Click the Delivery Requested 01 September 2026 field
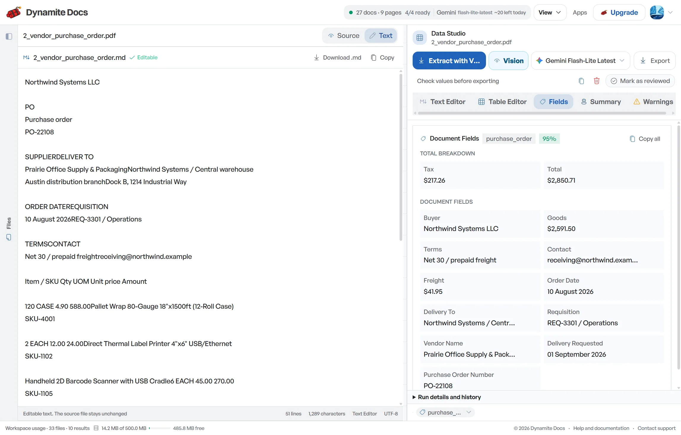 pos(604,349)
